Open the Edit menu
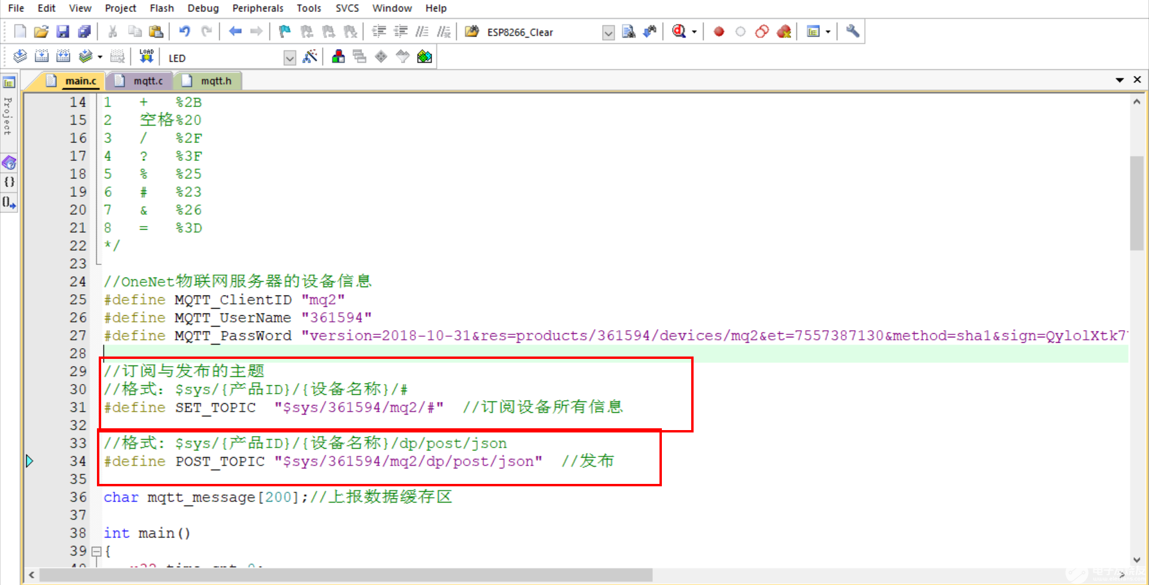This screenshot has width=1149, height=585. point(47,8)
